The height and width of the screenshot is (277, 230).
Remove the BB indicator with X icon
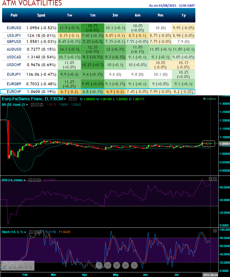tap(41, 105)
